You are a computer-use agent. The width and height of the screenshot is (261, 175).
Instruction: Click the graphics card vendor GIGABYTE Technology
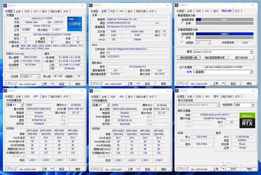click(215, 118)
